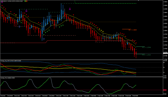The height and width of the screenshot is (97, 168).
Task: Select the SL = 1.5809 label
Action: pos(133,30)
